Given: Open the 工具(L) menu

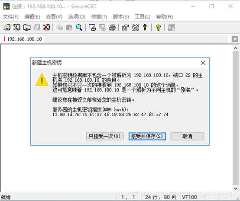Looking at the screenshot, I should pyautogui.click(x=143, y=17).
